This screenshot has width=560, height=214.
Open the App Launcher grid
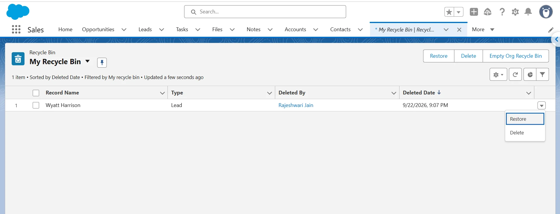pyautogui.click(x=16, y=29)
